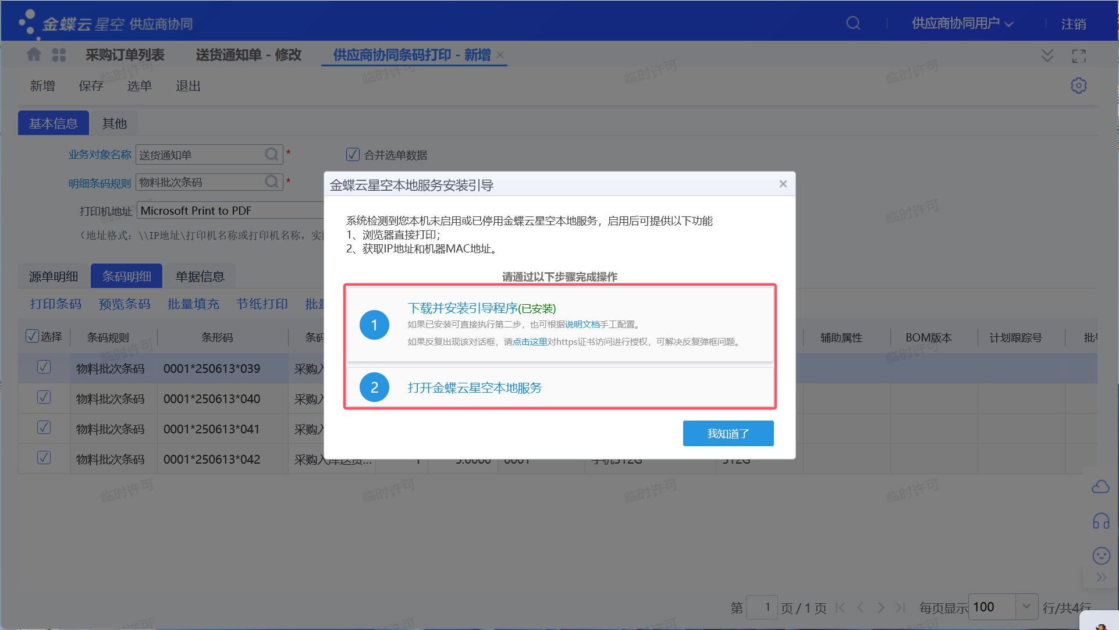
Task: Uncheck row with barcode 0001*250613*041
Action: coord(44,428)
